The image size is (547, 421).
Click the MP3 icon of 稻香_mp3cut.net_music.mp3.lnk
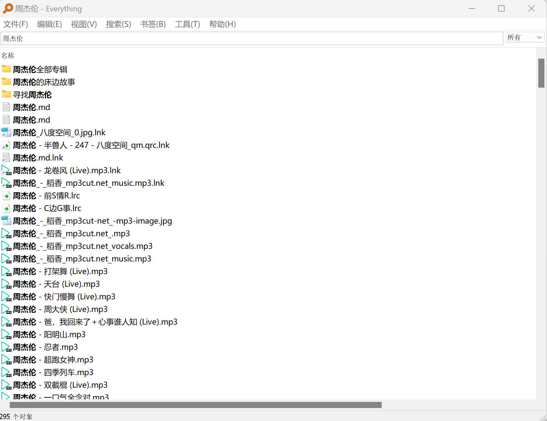click(6, 183)
